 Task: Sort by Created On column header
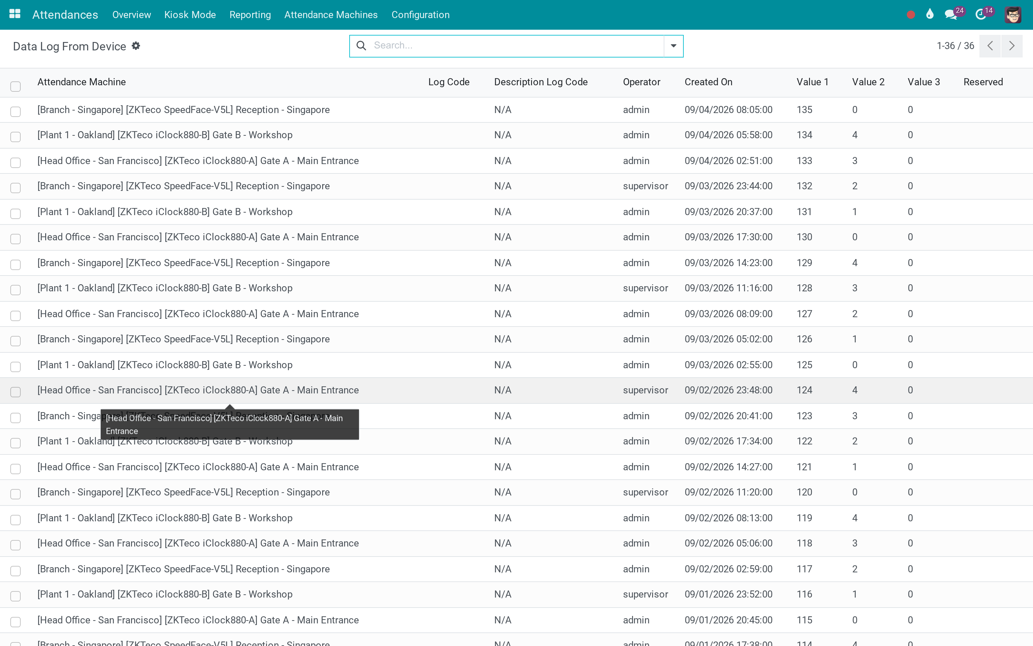[708, 82]
